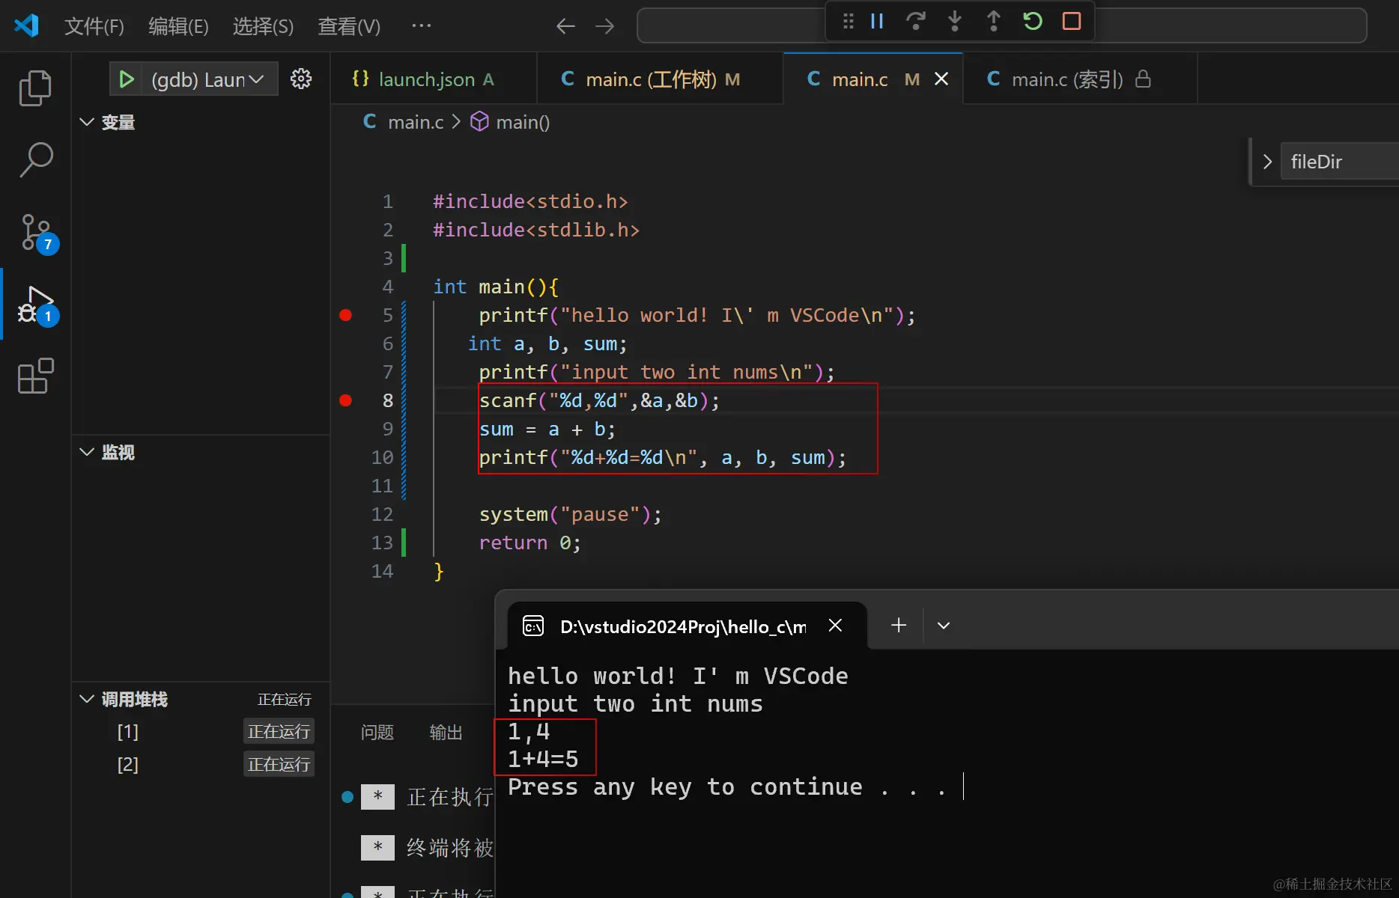Go back in navigation history
Image resolution: width=1399 pixels, height=898 pixels.
[x=565, y=26]
